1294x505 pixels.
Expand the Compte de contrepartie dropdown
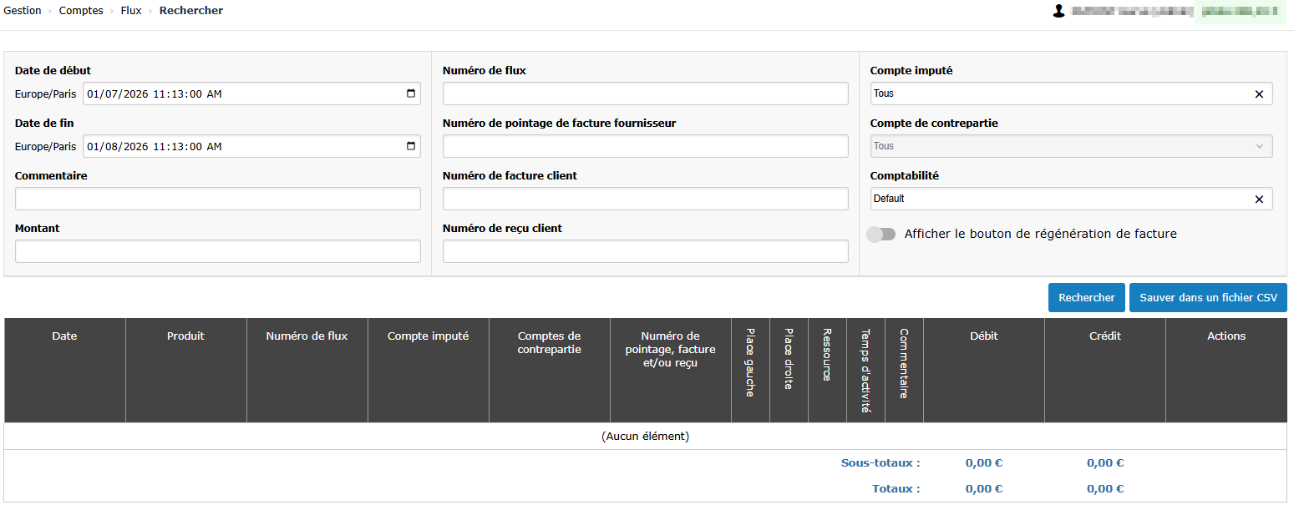click(1071, 146)
